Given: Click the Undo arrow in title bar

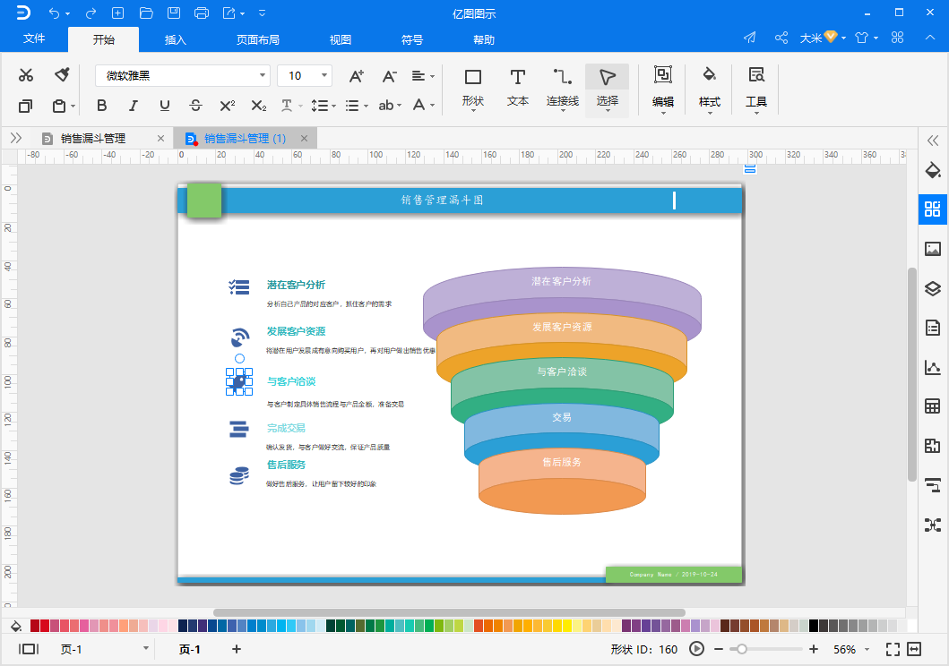Looking at the screenshot, I should pyautogui.click(x=55, y=13).
